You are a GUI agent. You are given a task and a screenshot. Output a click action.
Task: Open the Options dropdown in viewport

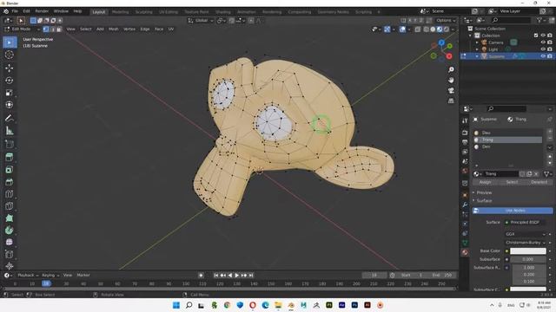(446, 21)
